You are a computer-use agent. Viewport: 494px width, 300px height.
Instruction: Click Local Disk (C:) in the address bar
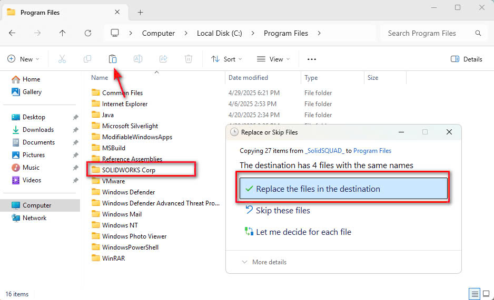point(219,33)
